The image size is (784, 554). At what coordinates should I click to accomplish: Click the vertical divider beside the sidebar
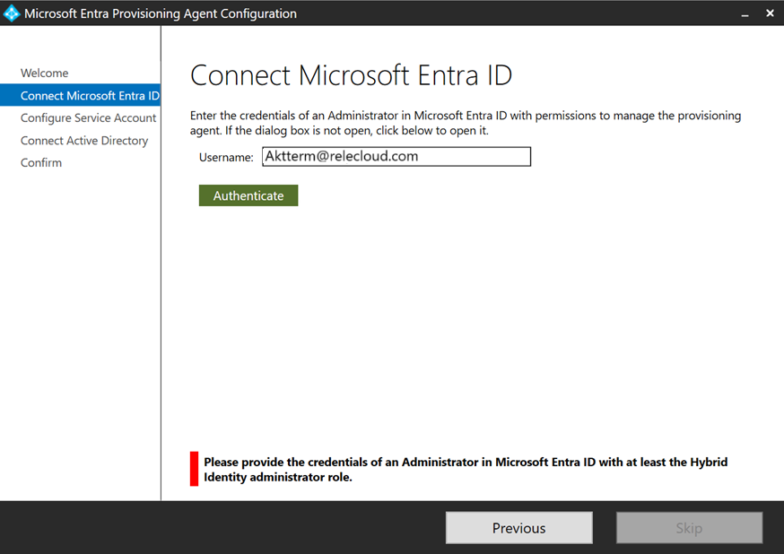[161, 269]
